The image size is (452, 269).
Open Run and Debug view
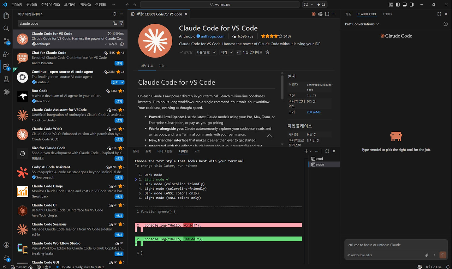coord(6,54)
